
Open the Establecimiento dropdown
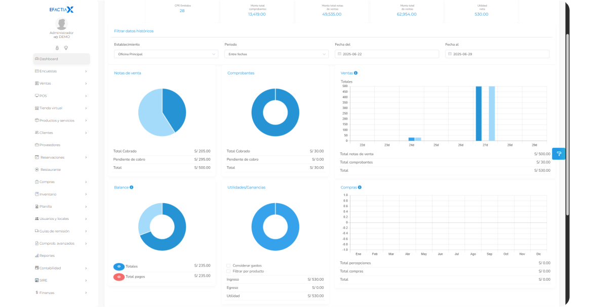166,54
